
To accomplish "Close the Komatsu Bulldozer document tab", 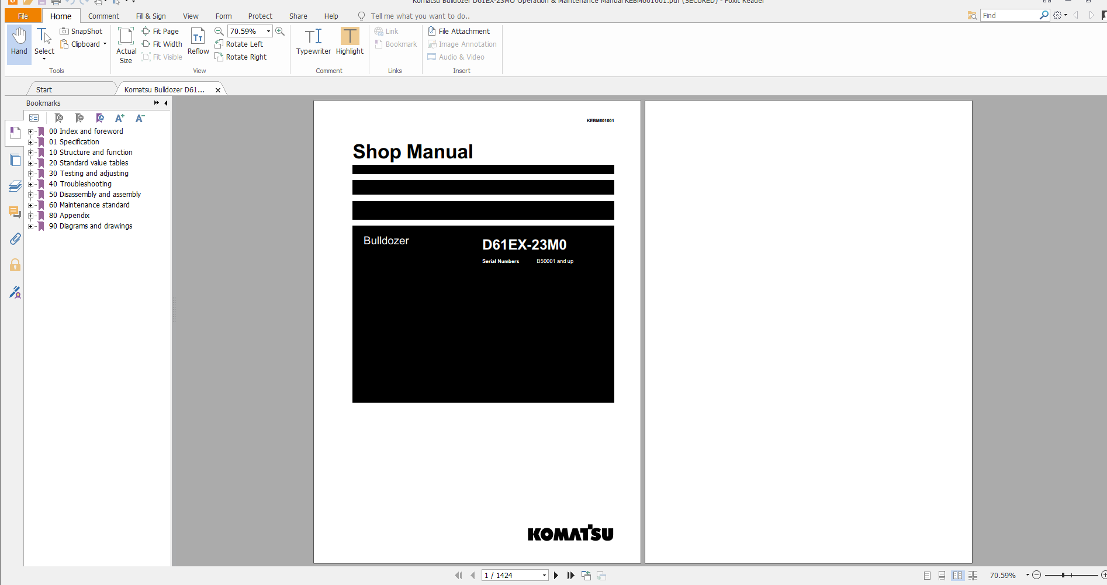I will [218, 90].
